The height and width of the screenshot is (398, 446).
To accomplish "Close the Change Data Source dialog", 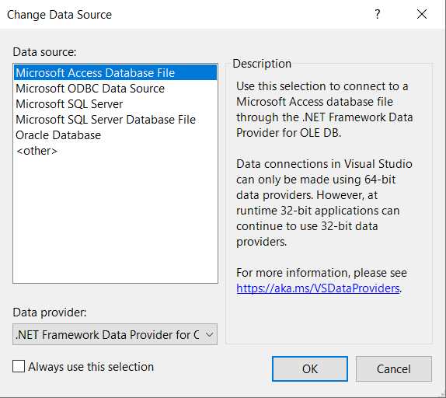I will tap(422, 14).
